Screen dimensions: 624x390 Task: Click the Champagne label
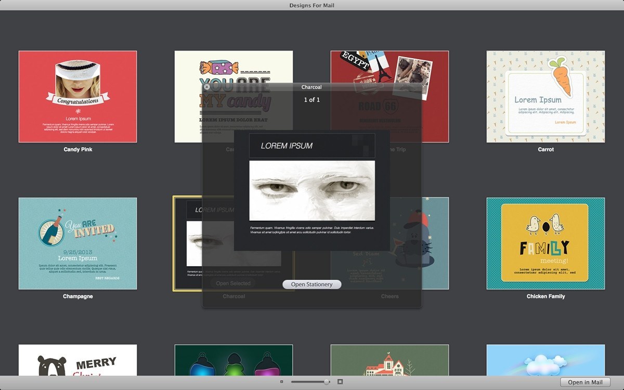point(78,296)
